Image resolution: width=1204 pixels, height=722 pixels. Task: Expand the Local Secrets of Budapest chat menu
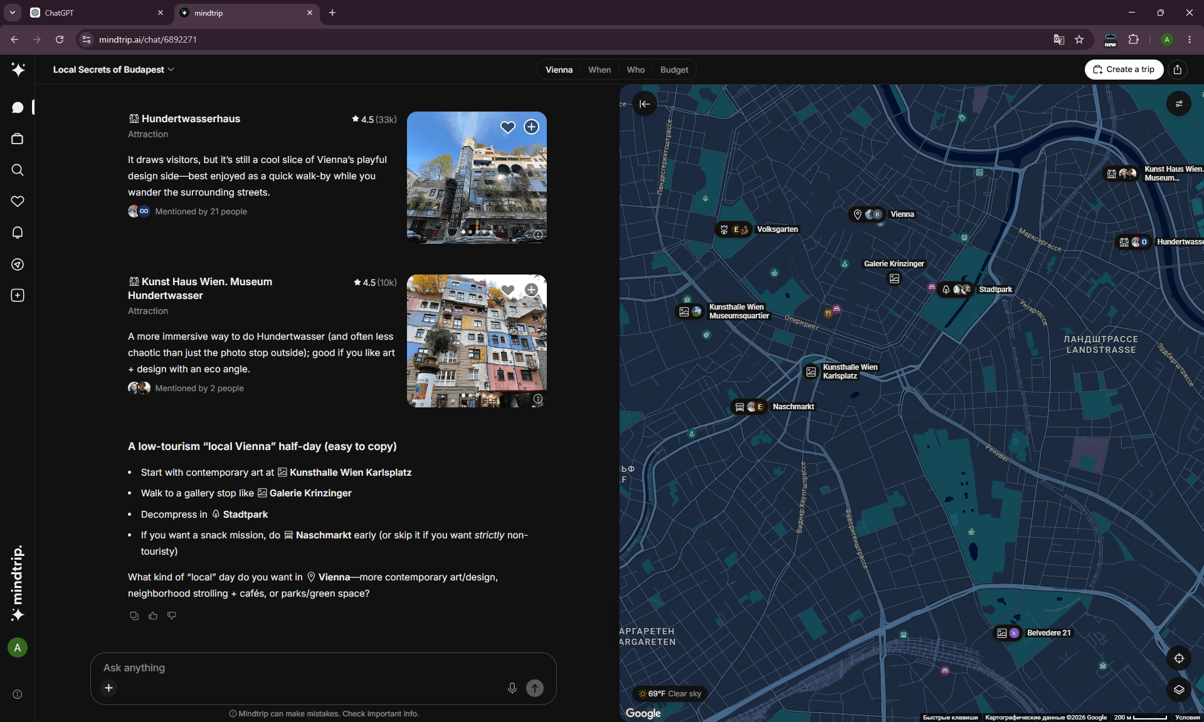click(114, 70)
